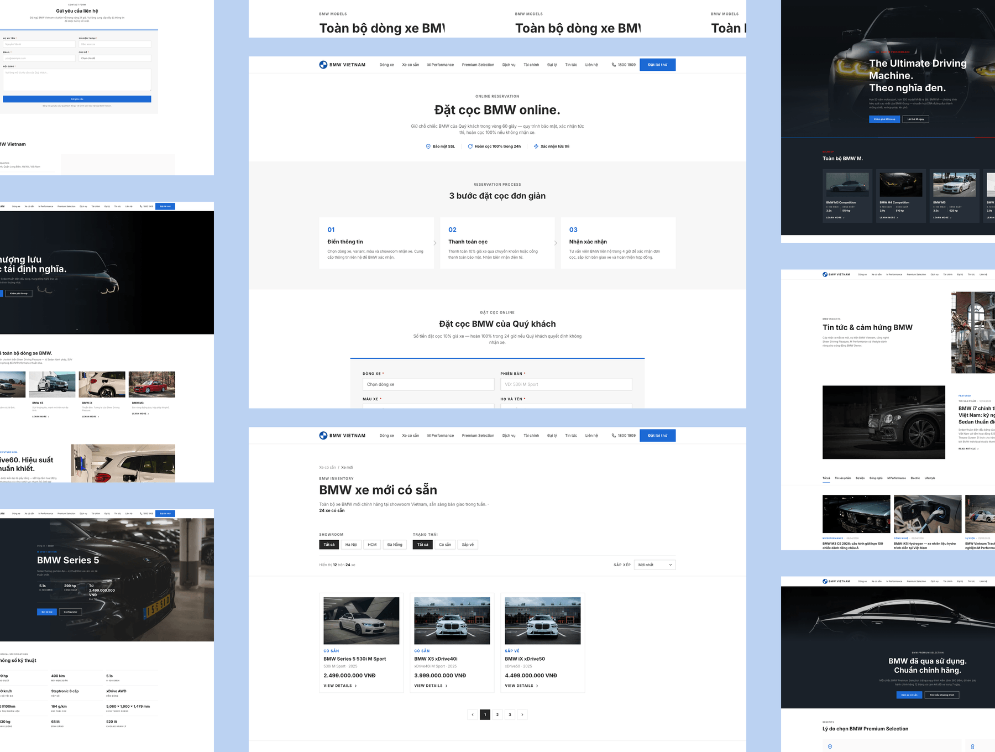The height and width of the screenshot is (752, 995).
Task: Open Dịch vụ menu on the reservation page
Action: 509,65
